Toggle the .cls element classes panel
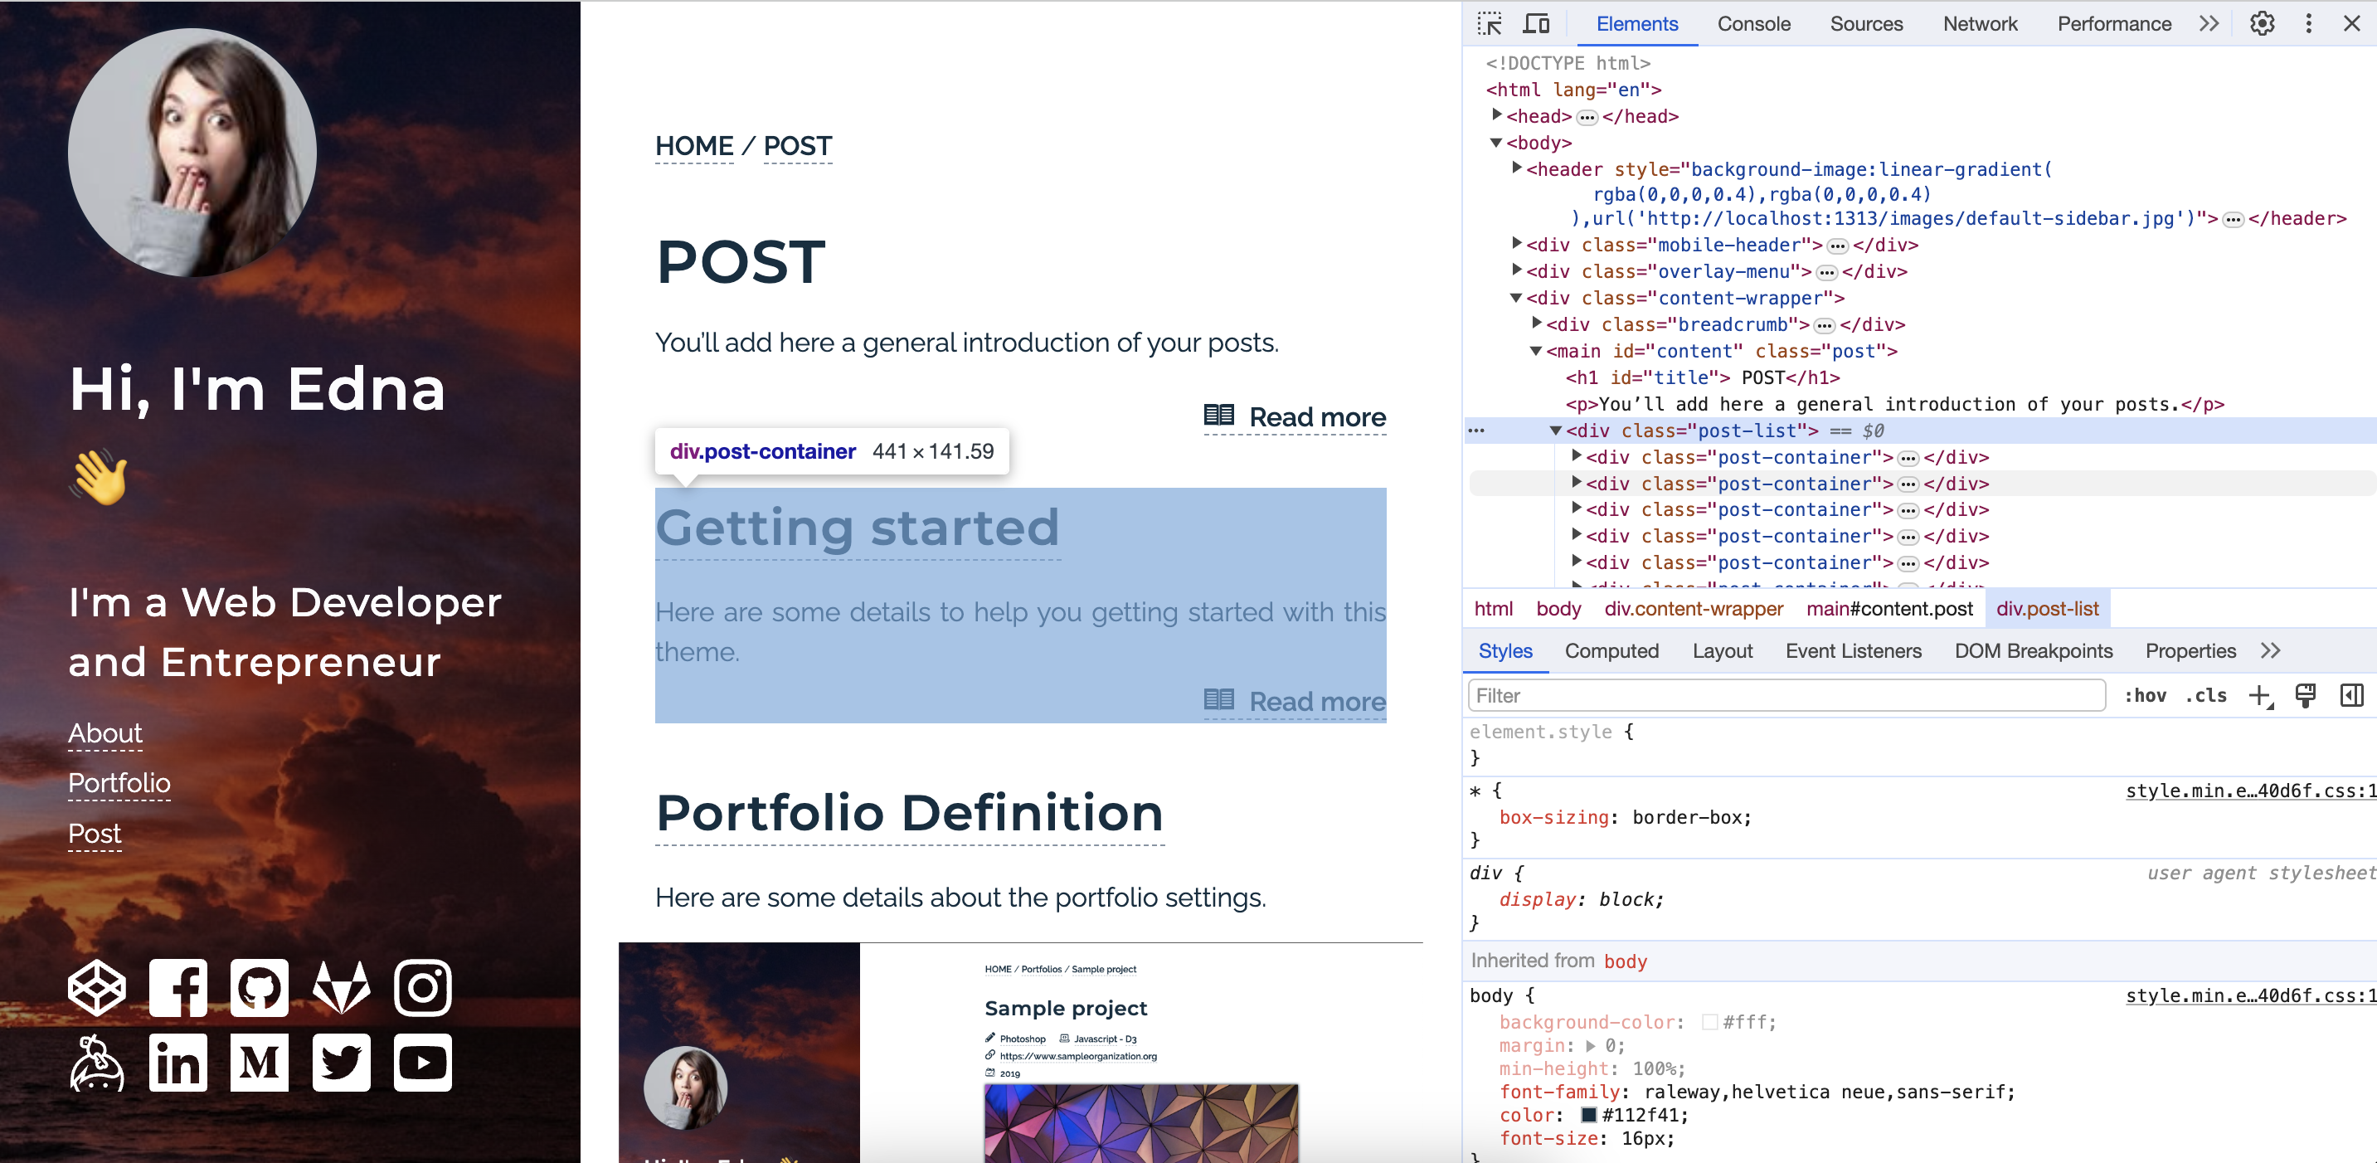The image size is (2377, 1163). click(2204, 696)
